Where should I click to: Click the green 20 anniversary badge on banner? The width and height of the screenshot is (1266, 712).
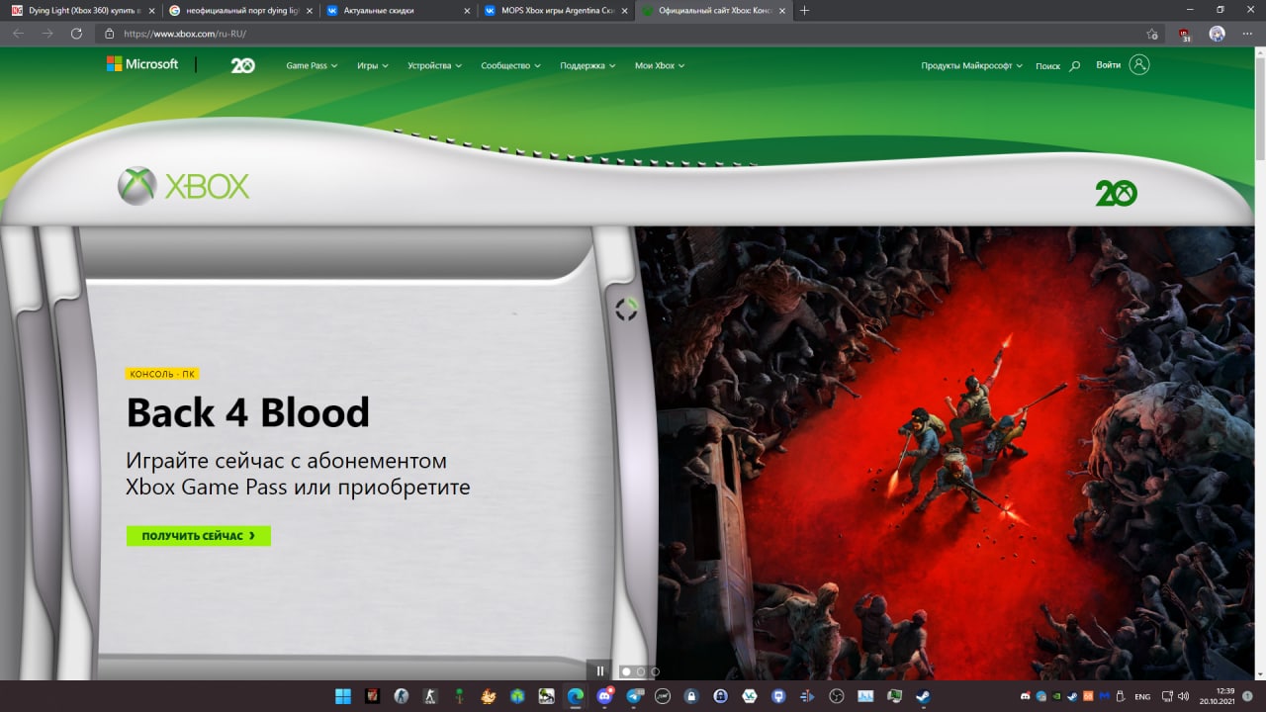click(1116, 193)
